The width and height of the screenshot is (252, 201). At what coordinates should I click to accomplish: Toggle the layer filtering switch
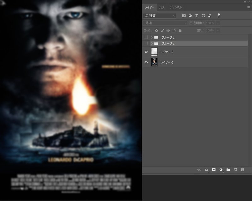(x=219, y=16)
